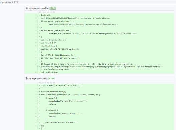176x130 pixels.
Task: Click the 'if (error) {' line
Action: [51, 98]
